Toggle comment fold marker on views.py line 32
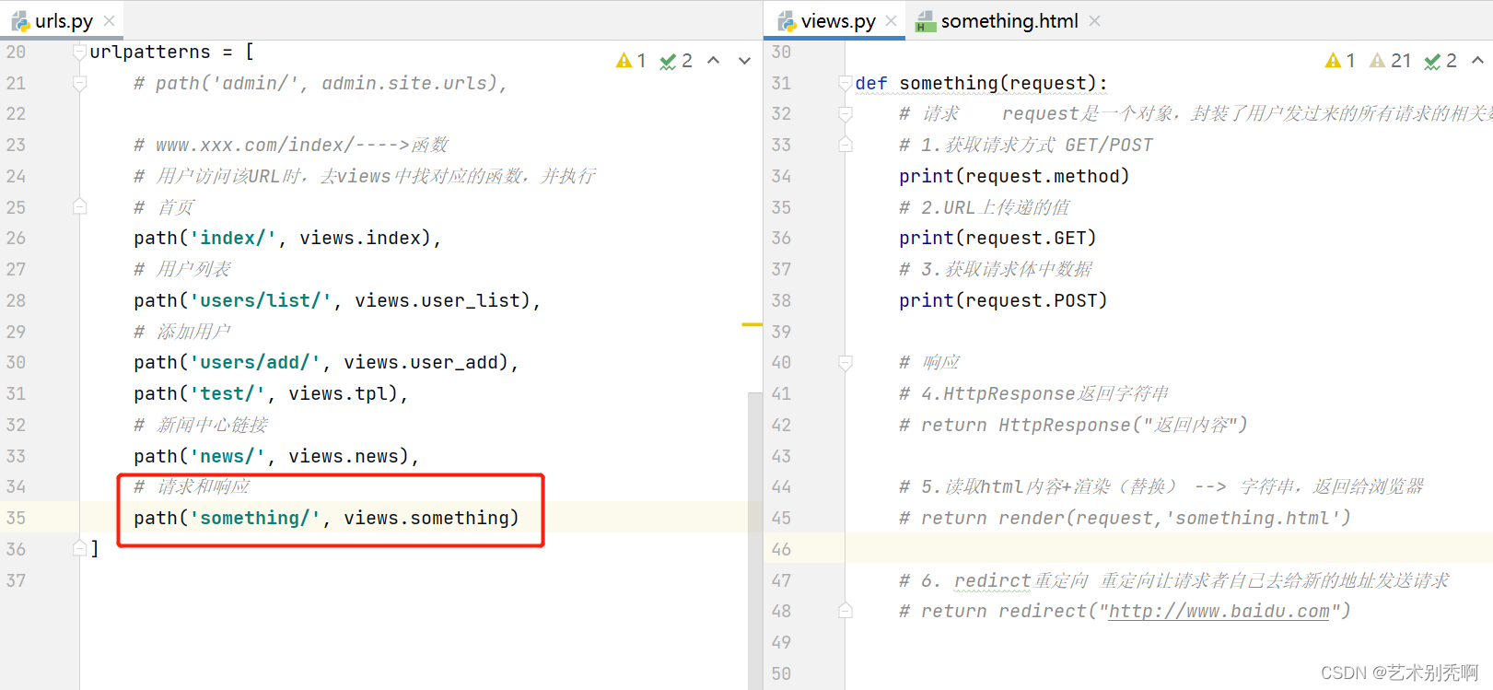Image resolution: width=1493 pixels, height=690 pixels. click(x=846, y=114)
